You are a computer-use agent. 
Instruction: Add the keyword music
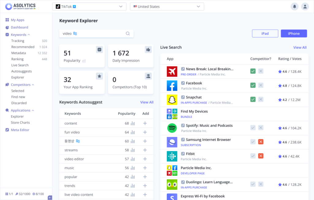145,168
